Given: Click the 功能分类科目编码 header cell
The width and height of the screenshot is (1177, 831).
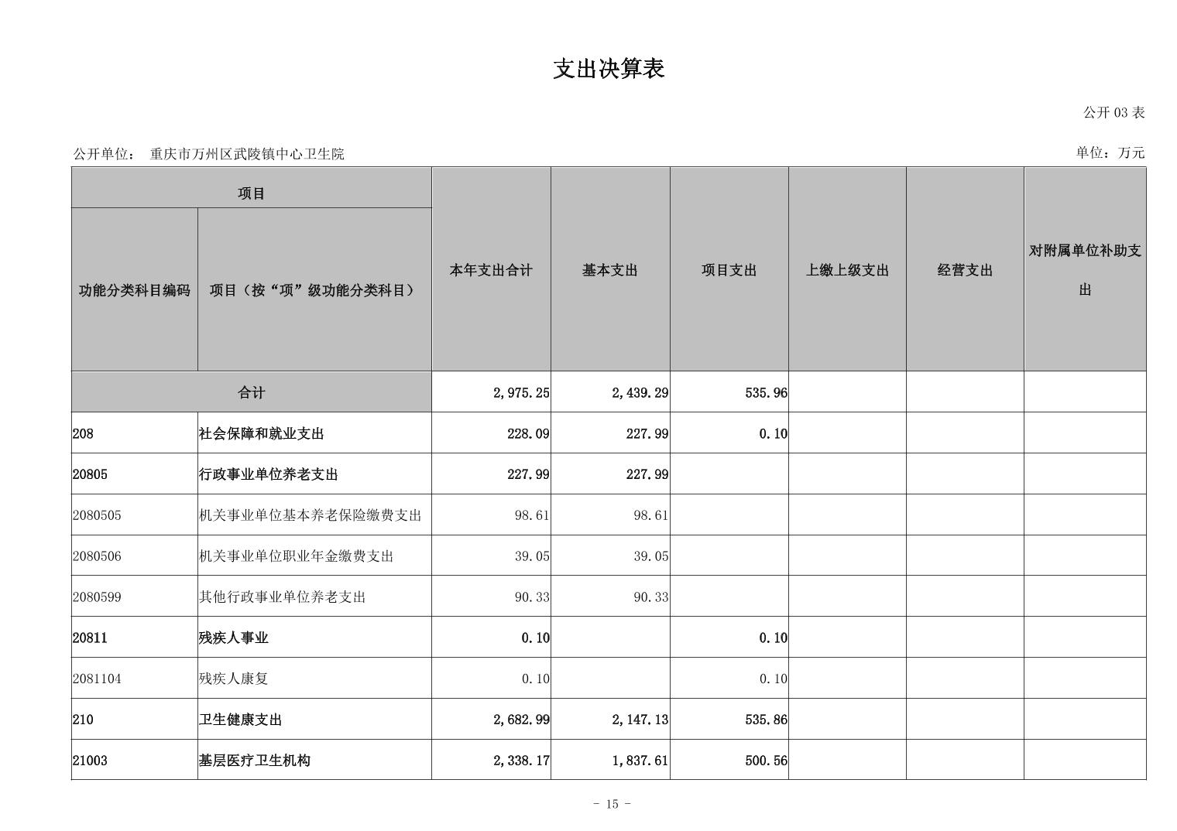Looking at the screenshot, I should coord(134,290).
